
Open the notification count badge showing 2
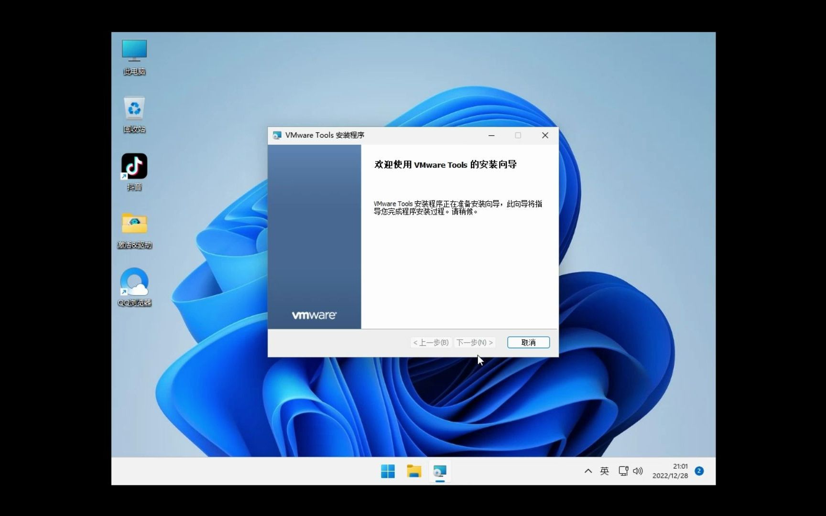(x=699, y=471)
